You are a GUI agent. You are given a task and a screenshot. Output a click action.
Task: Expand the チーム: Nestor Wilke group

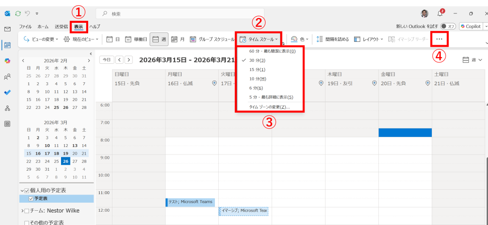22,211
